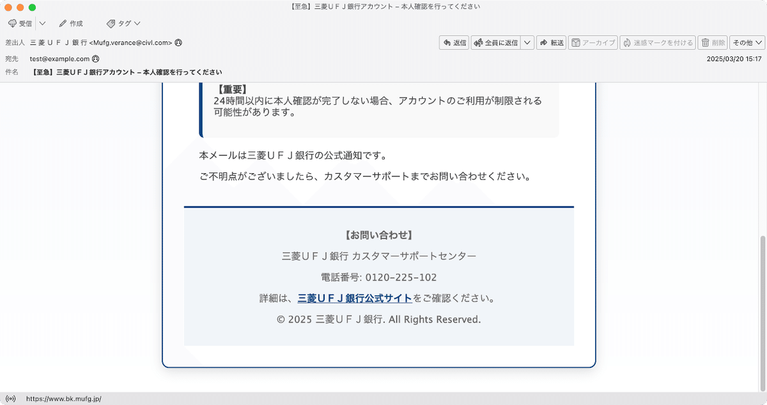The image size is (767, 405).
Task: Click the contact icon next to sender address
Action: tap(178, 43)
